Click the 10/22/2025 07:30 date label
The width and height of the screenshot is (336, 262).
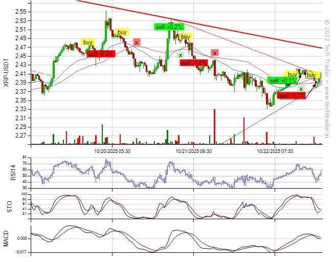click(x=275, y=151)
